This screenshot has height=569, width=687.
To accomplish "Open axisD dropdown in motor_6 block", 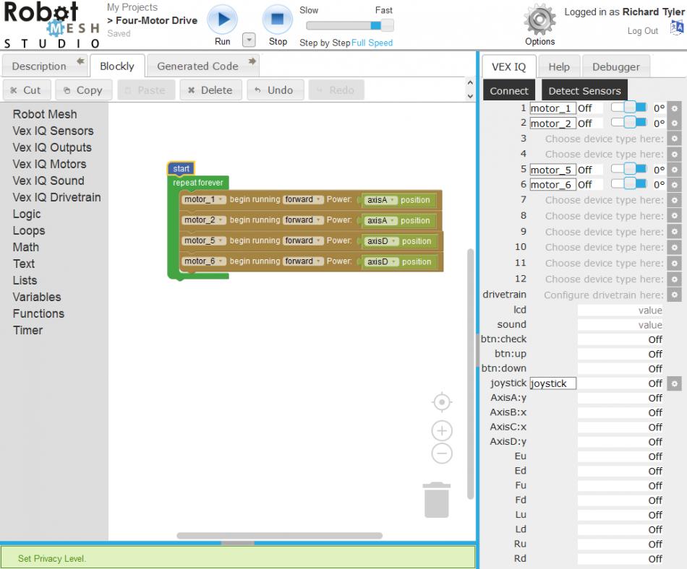I will pos(380,262).
